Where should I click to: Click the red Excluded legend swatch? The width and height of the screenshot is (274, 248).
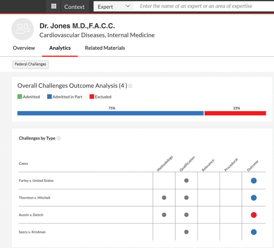coord(92,96)
